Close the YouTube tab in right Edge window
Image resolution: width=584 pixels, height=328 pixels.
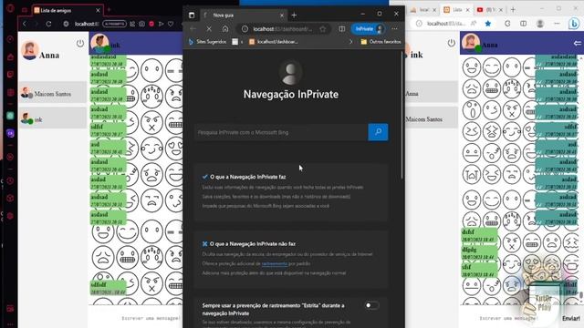click(x=501, y=10)
